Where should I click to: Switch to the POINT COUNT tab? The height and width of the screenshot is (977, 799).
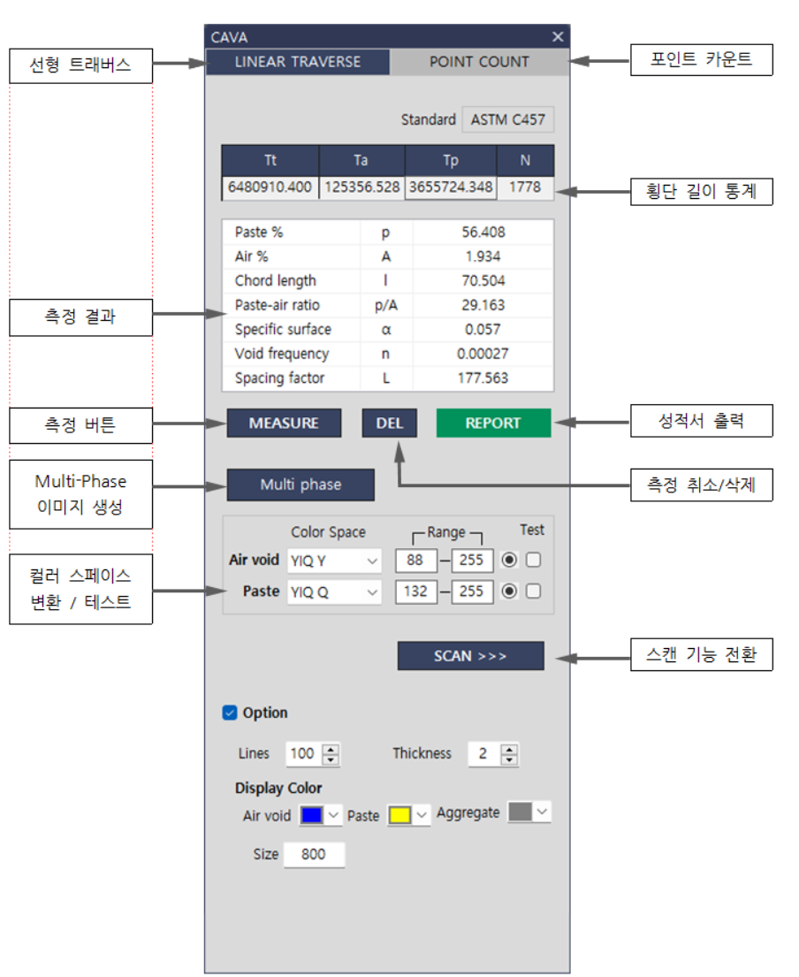(x=479, y=62)
